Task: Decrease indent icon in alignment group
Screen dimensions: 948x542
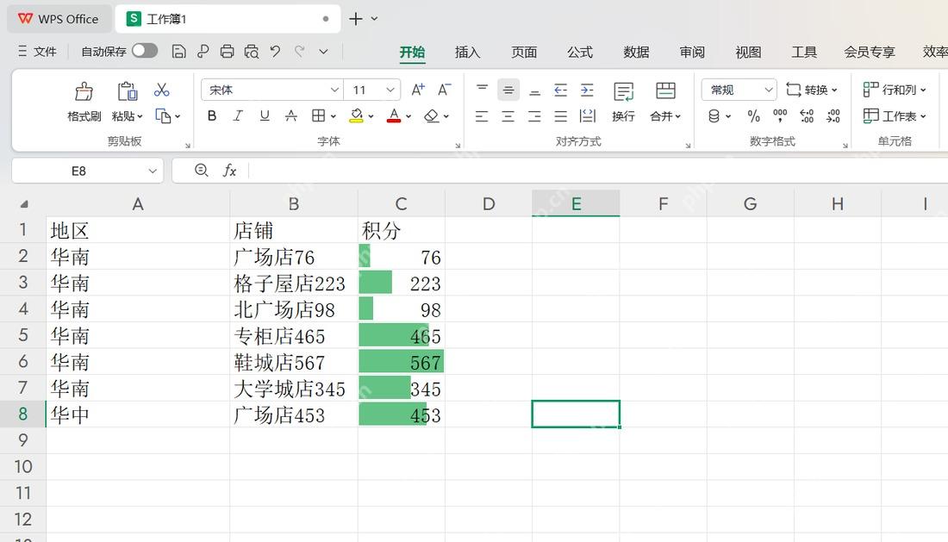Action: click(x=560, y=90)
